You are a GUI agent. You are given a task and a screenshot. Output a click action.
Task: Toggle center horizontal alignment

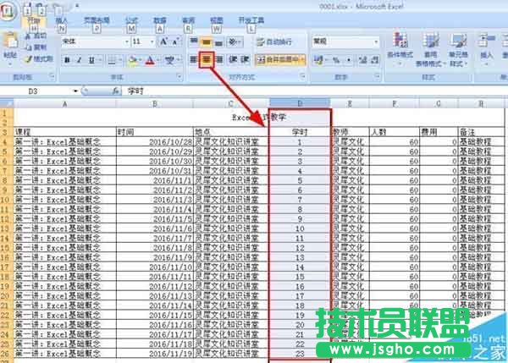point(207,59)
